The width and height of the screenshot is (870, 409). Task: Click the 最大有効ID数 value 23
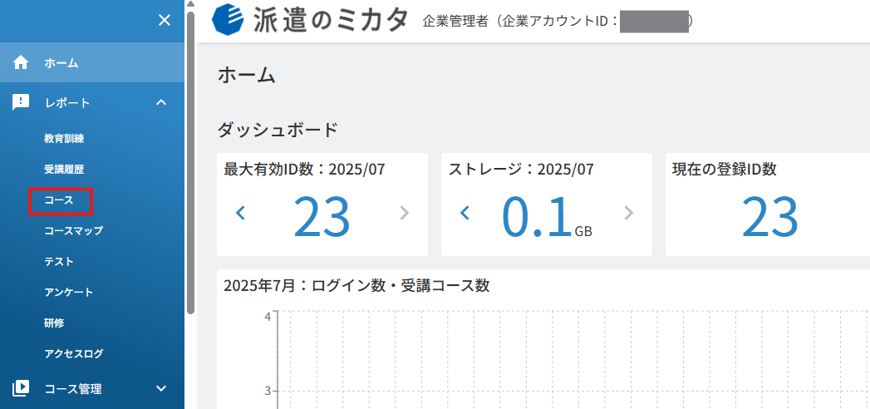point(322,216)
